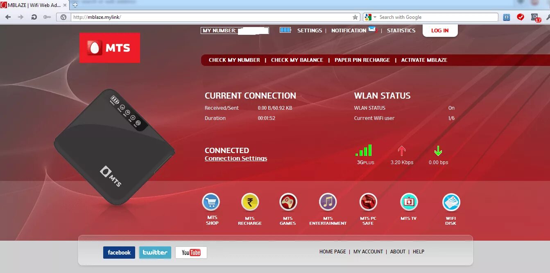Viewport: 550px width, 273px height.
Task: Click the Duration value 00:01:52
Action: click(x=266, y=118)
